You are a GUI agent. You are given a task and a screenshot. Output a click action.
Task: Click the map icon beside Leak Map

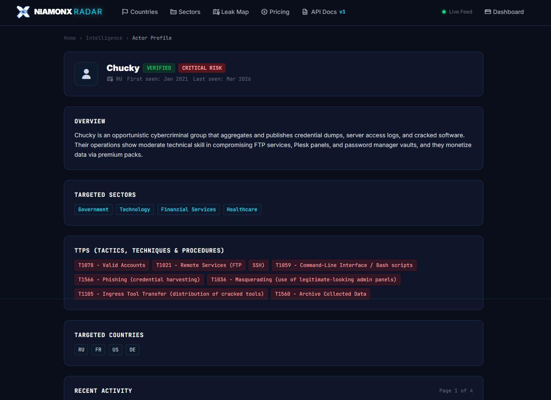tap(216, 12)
